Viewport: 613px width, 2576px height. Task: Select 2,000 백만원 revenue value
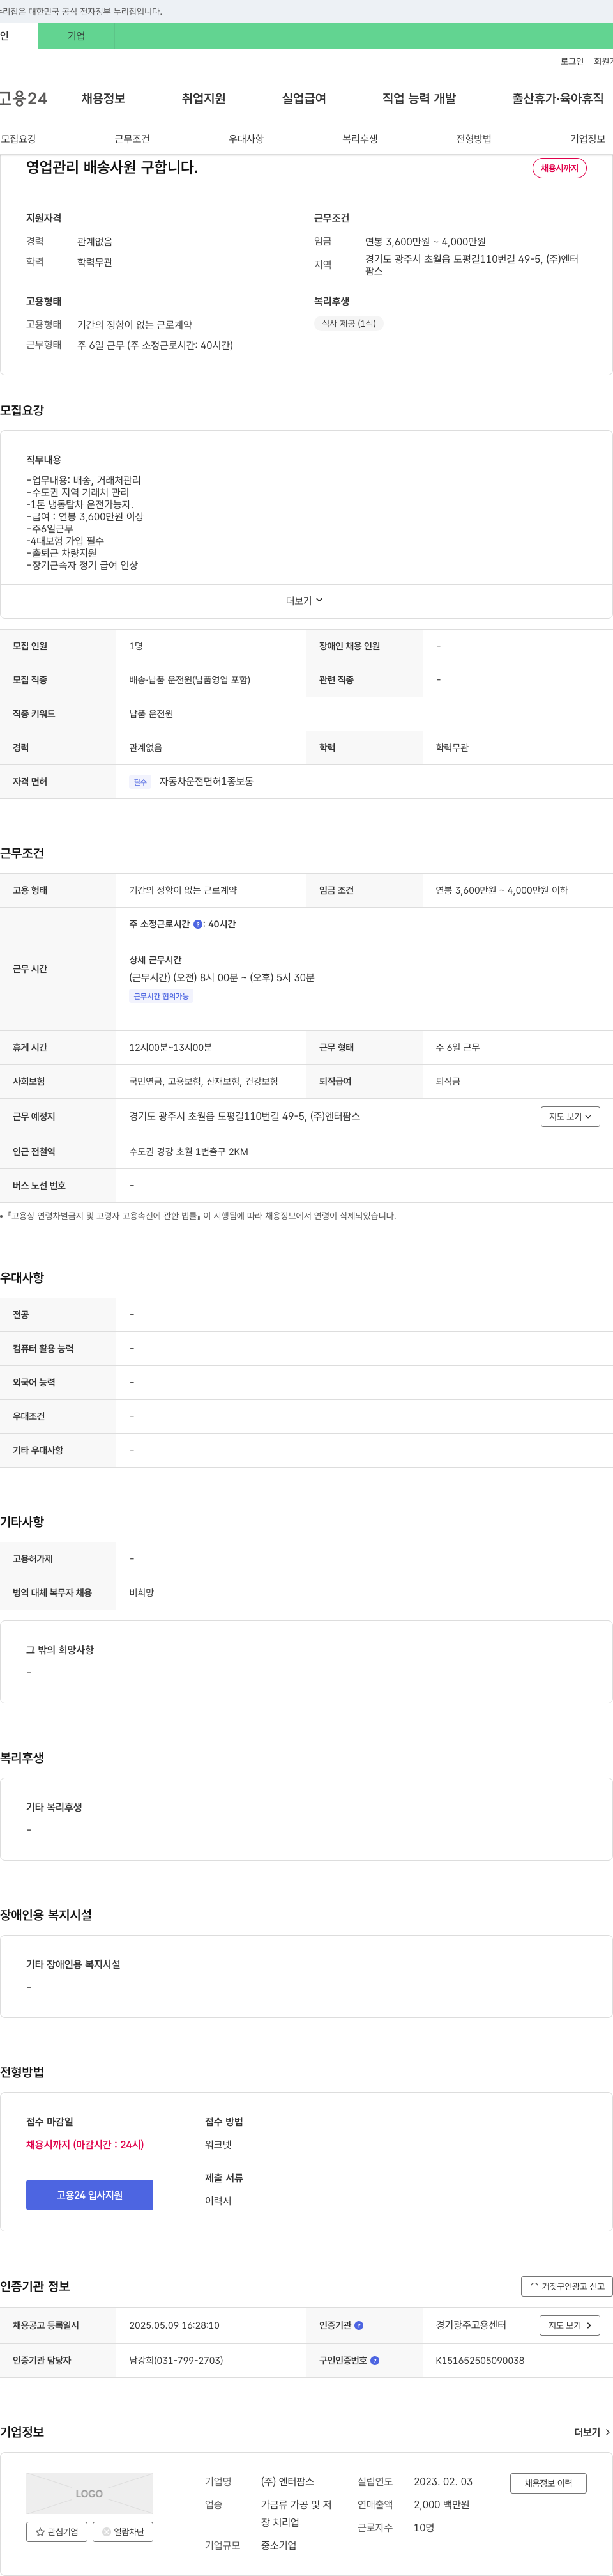(441, 2504)
